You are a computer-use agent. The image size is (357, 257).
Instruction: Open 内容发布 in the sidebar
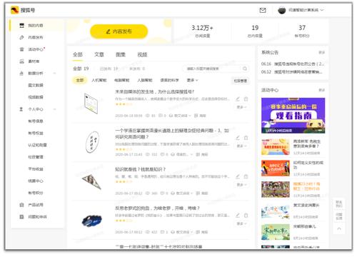point(36,37)
